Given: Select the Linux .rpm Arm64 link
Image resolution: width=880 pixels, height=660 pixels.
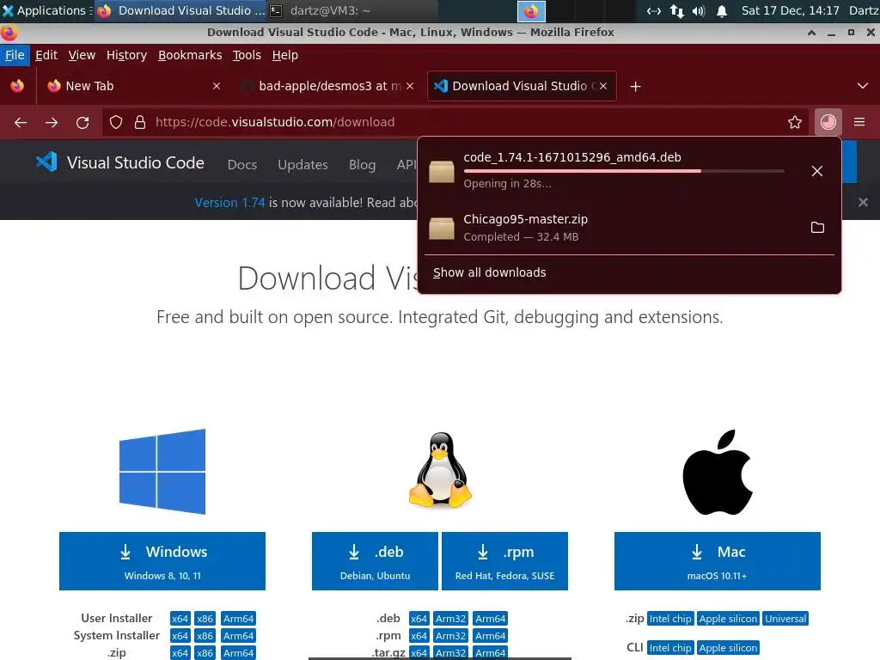Looking at the screenshot, I should [x=491, y=636].
